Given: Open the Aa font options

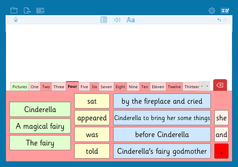Looking at the screenshot, I should tap(130, 20).
